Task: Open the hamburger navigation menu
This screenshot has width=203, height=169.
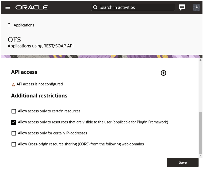Action: pyautogui.click(x=8, y=7)
